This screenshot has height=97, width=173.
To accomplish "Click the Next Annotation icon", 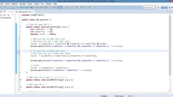I will tap(74, 7).
